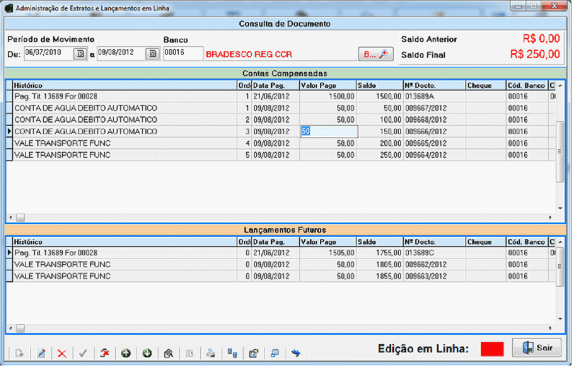
Task: Click the Histórico column header in Contas Compensadas
Action: pyautogui.click(x=124, y=85)
